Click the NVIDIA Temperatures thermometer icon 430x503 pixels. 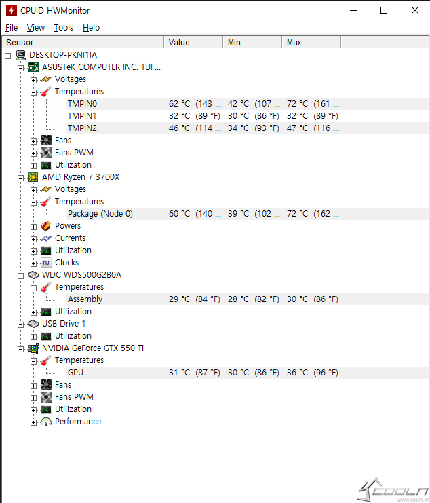[x=46, y=360]
